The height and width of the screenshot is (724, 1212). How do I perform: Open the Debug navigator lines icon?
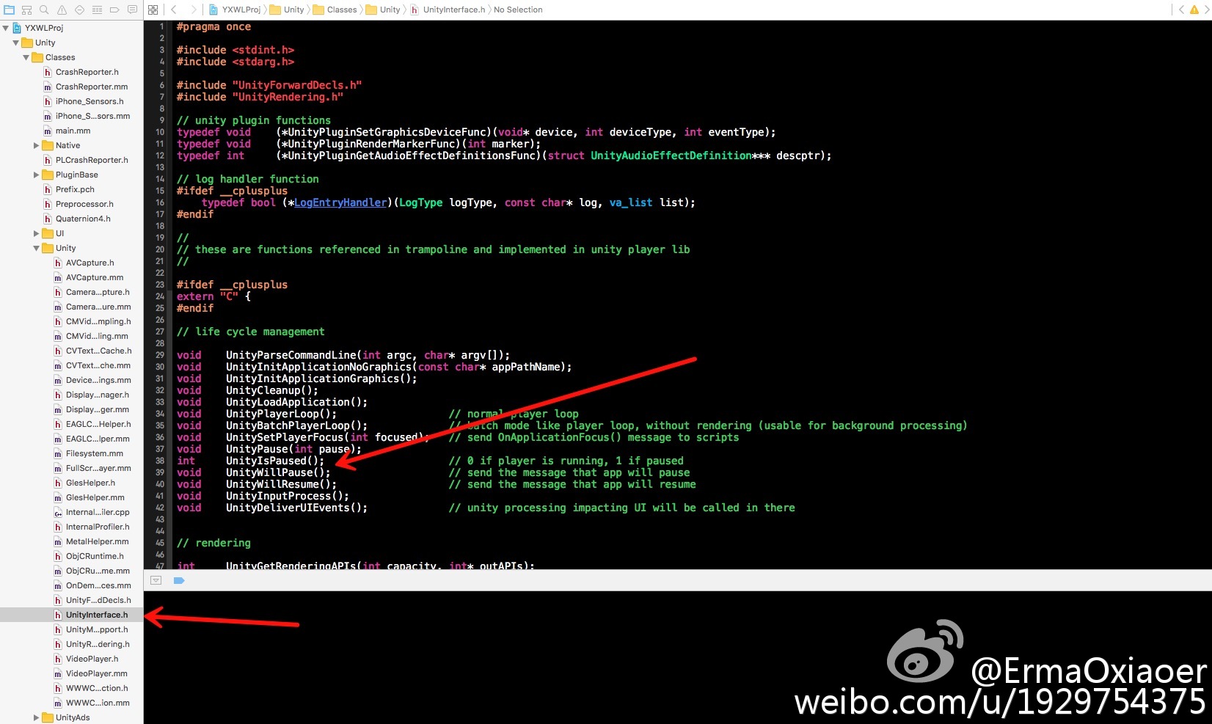point(97,10)
